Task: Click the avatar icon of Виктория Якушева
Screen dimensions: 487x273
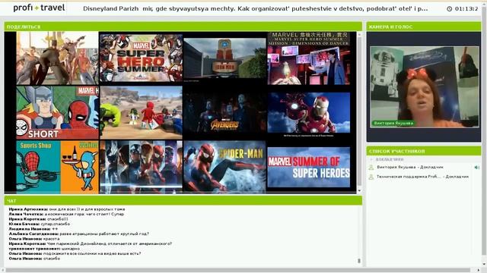Action: point(371,168)
